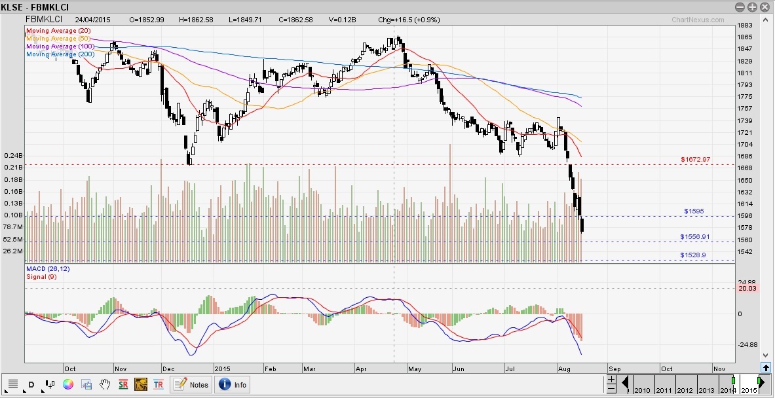Jump to year 2010 on timeline
The width and height of the screenshot is (775, 398).
point(642,389)
